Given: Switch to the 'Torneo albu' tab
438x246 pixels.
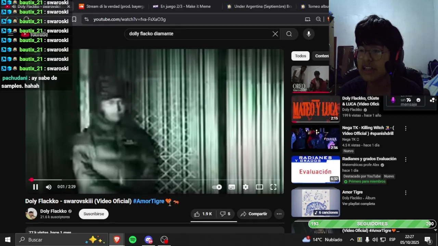Looking at the screenshot, I should click(315, 6).
